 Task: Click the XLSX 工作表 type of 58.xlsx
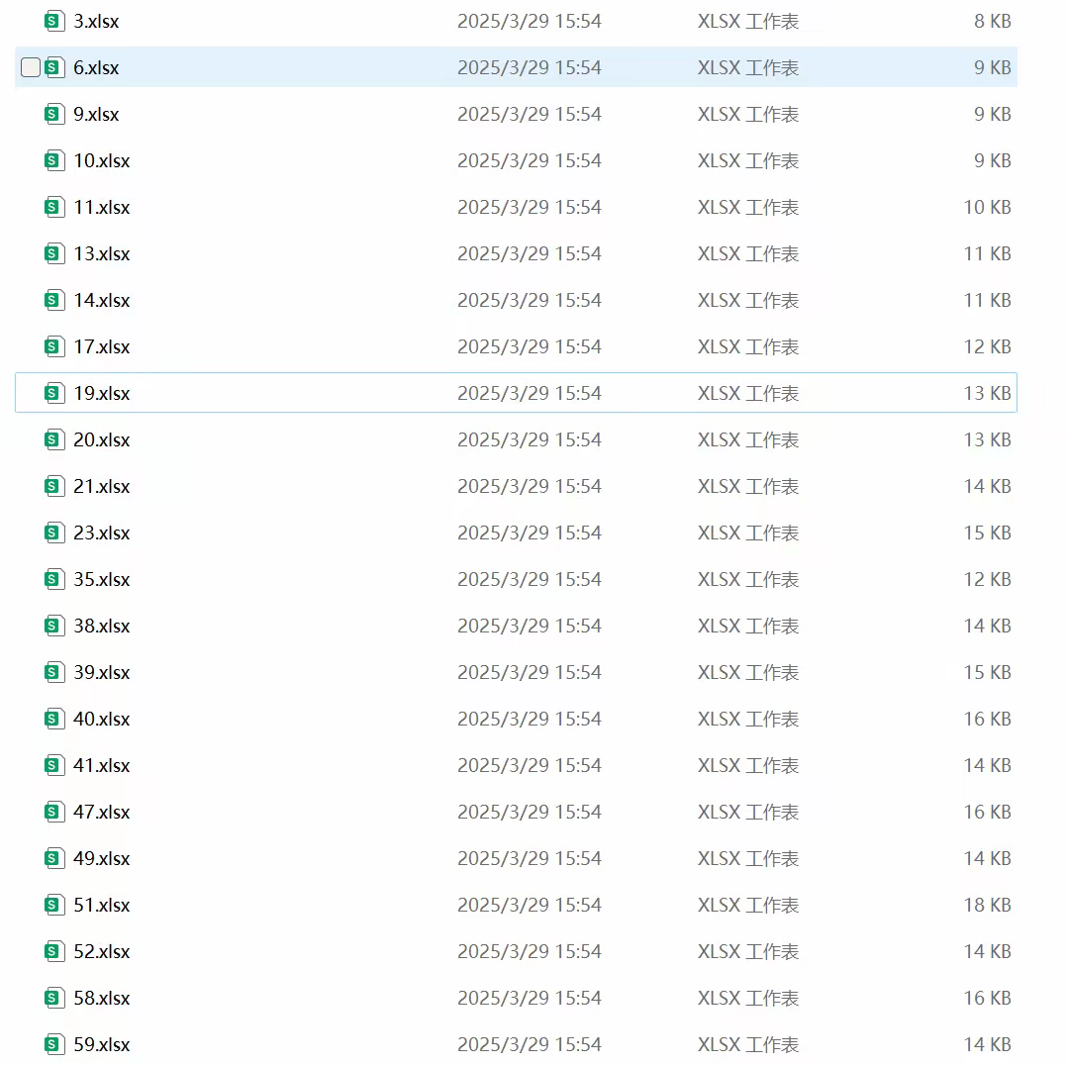click(x=748, y=999)
